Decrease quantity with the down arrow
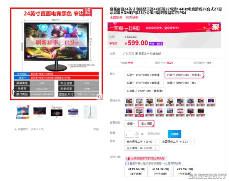Image resolution: width=229 pixels, height=181 pixels. tap(137, 136)
